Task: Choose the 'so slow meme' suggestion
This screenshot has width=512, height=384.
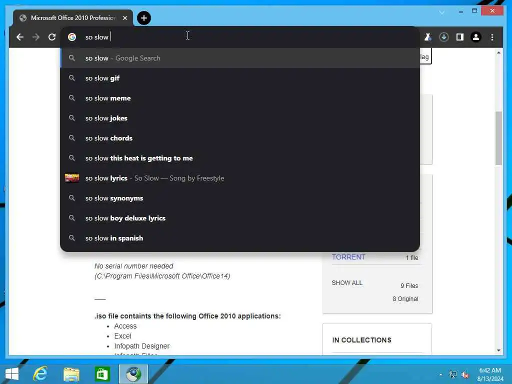Action: tap(240, 98)
